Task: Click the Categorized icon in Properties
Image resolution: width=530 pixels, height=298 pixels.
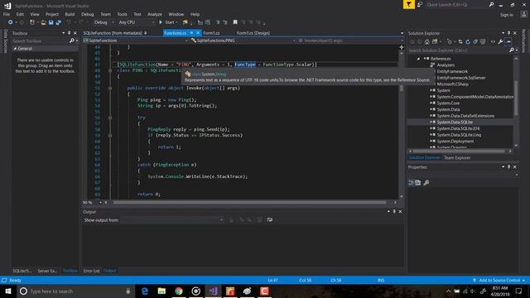Action: 411,183
